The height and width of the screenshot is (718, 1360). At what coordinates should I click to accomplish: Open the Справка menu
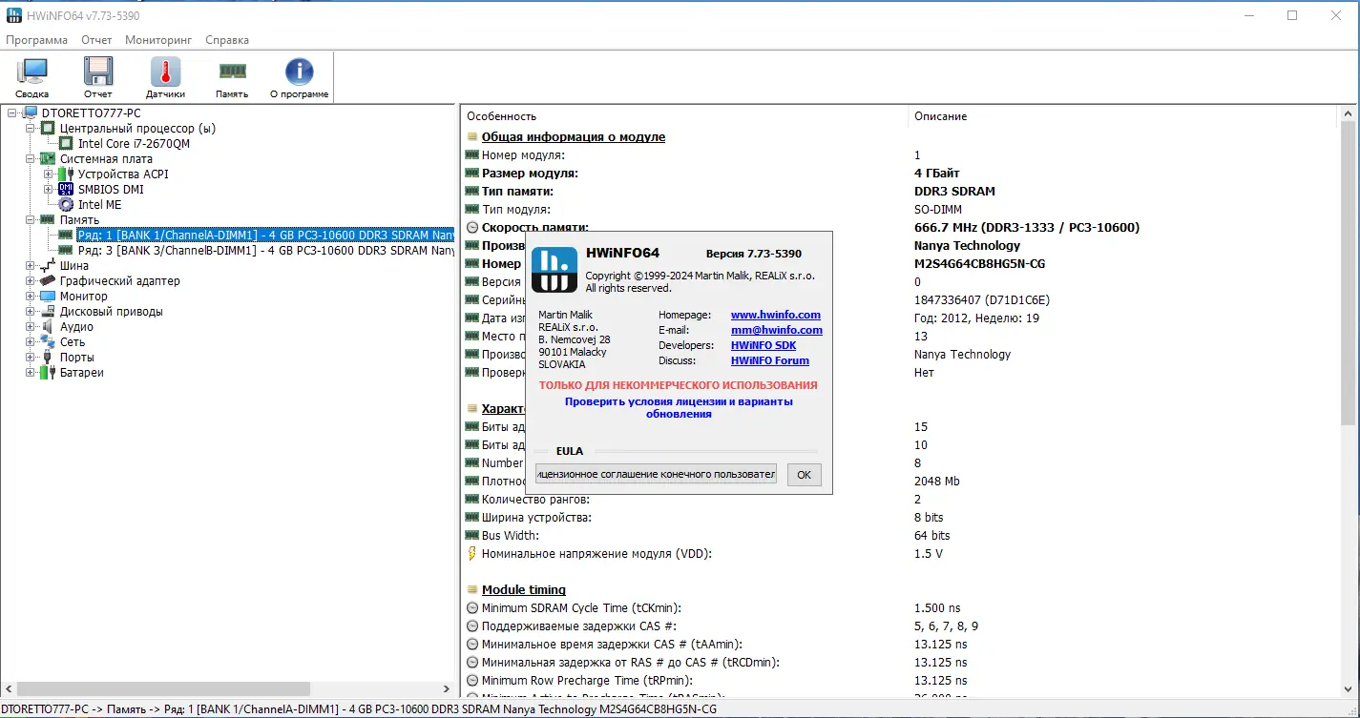[x=227, y=40]
